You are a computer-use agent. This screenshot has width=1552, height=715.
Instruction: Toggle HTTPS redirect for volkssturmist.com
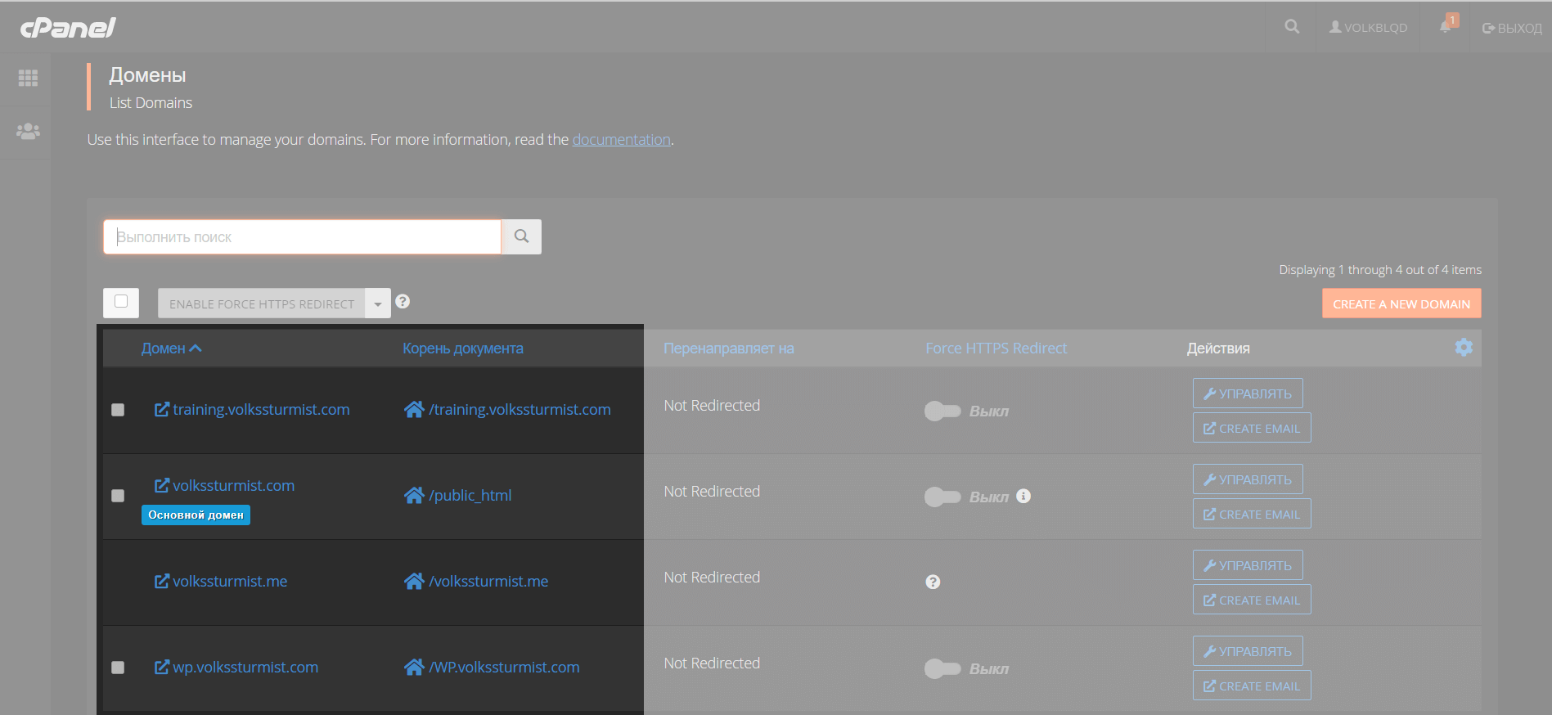[x=942, y=497]
